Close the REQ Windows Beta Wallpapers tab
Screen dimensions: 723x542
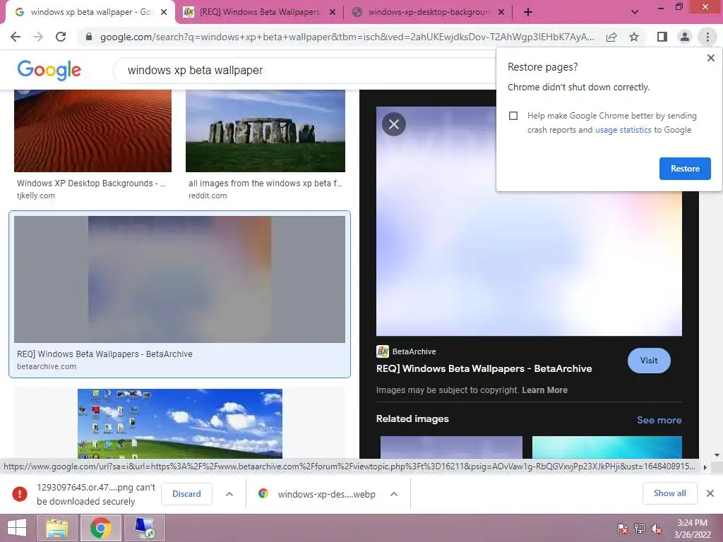[x=333, y=12]
